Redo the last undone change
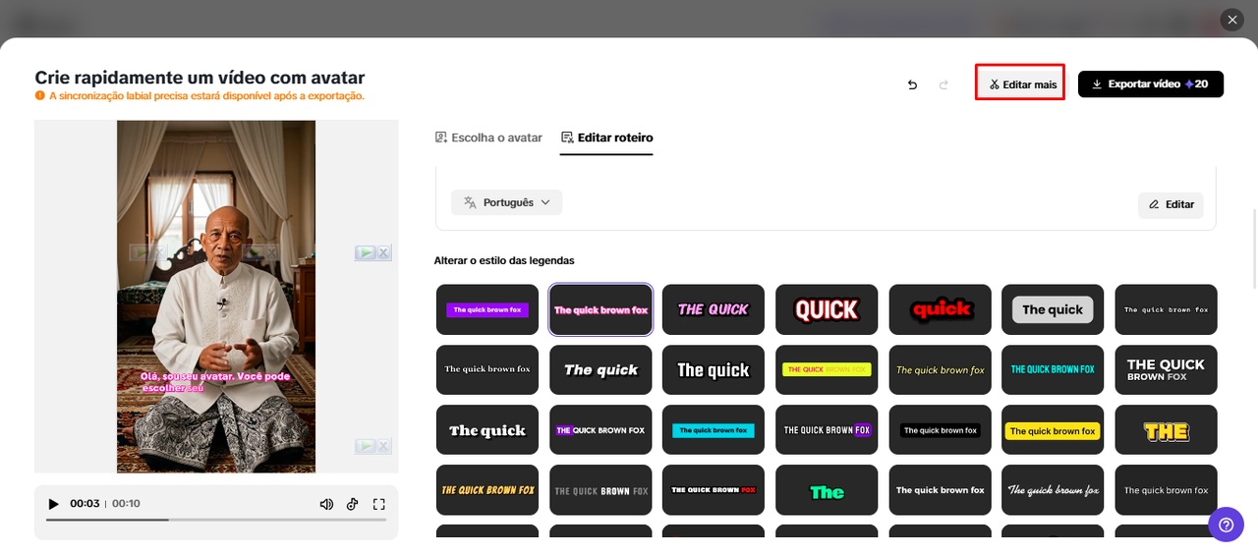This screenshot has width=1258, height=553. (943, 84)
